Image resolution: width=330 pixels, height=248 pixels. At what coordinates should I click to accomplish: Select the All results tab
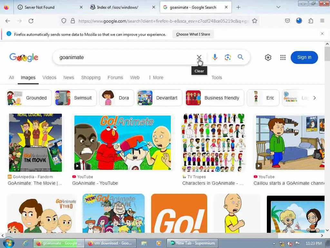(x=11, y=77)
